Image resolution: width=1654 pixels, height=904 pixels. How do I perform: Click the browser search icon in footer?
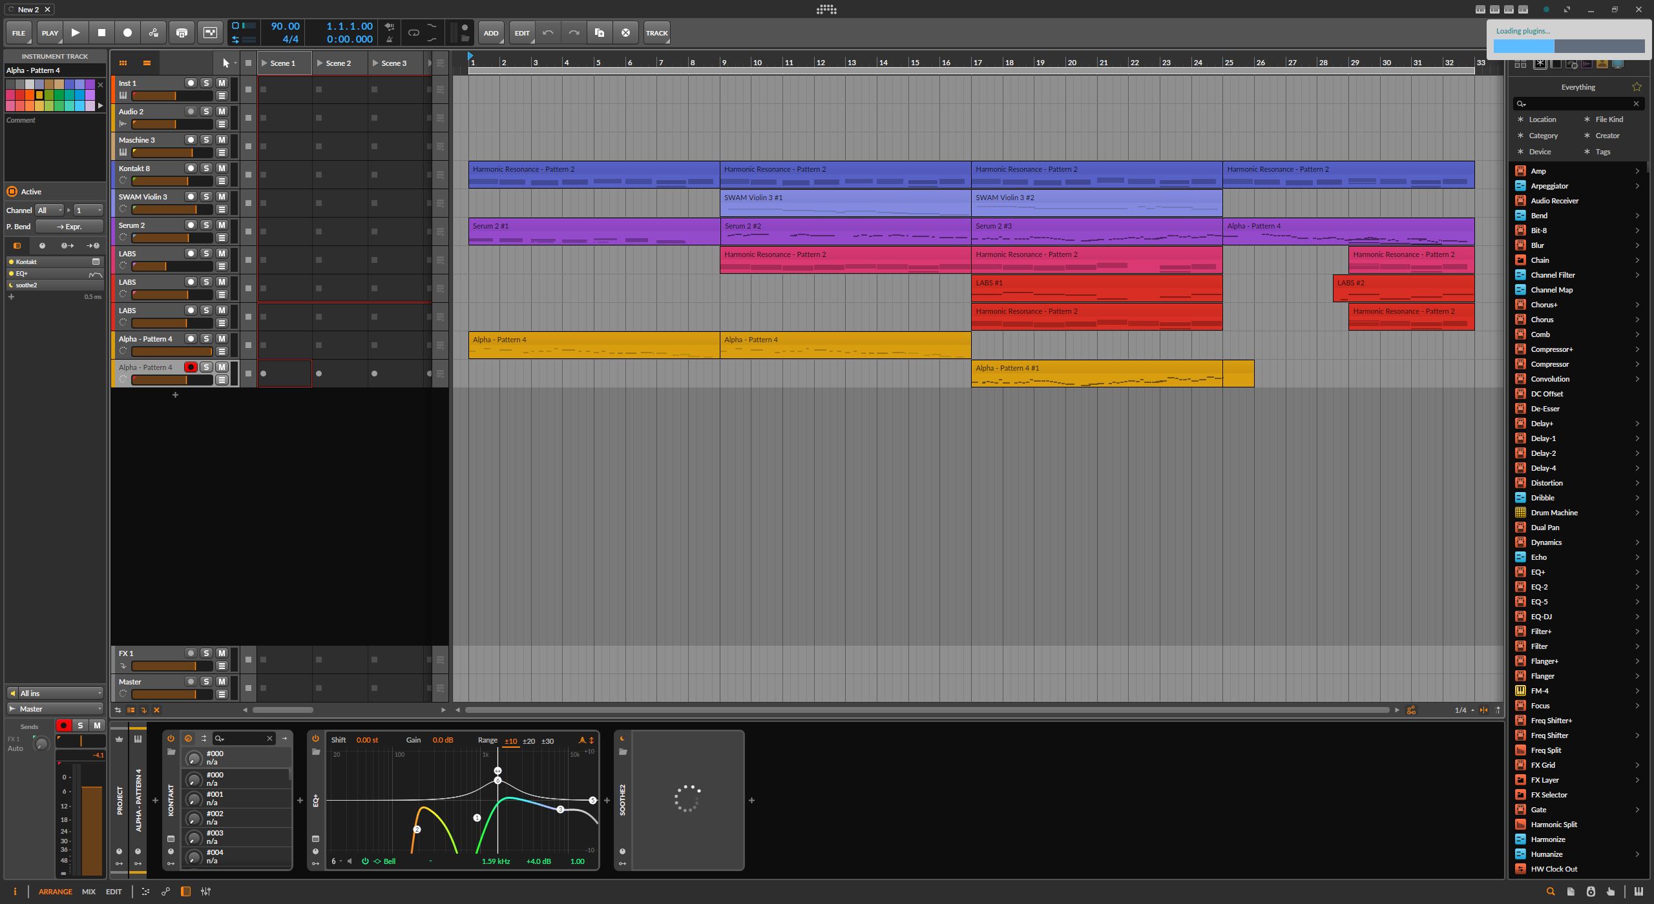(1550, 892)
